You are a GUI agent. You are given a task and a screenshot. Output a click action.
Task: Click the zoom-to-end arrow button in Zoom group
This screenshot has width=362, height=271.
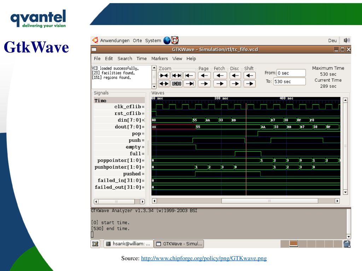tap(189, 84)
